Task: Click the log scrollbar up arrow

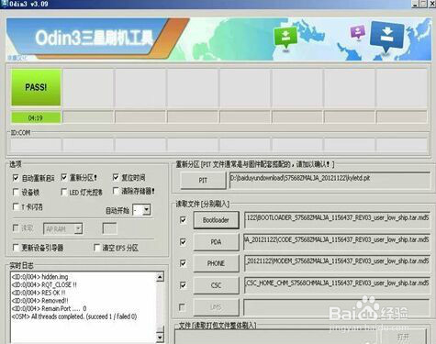Action: pos(160,277)
